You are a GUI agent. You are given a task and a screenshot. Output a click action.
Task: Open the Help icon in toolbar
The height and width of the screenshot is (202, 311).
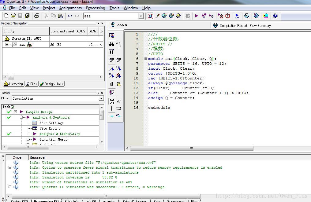(x=275, y=16)
